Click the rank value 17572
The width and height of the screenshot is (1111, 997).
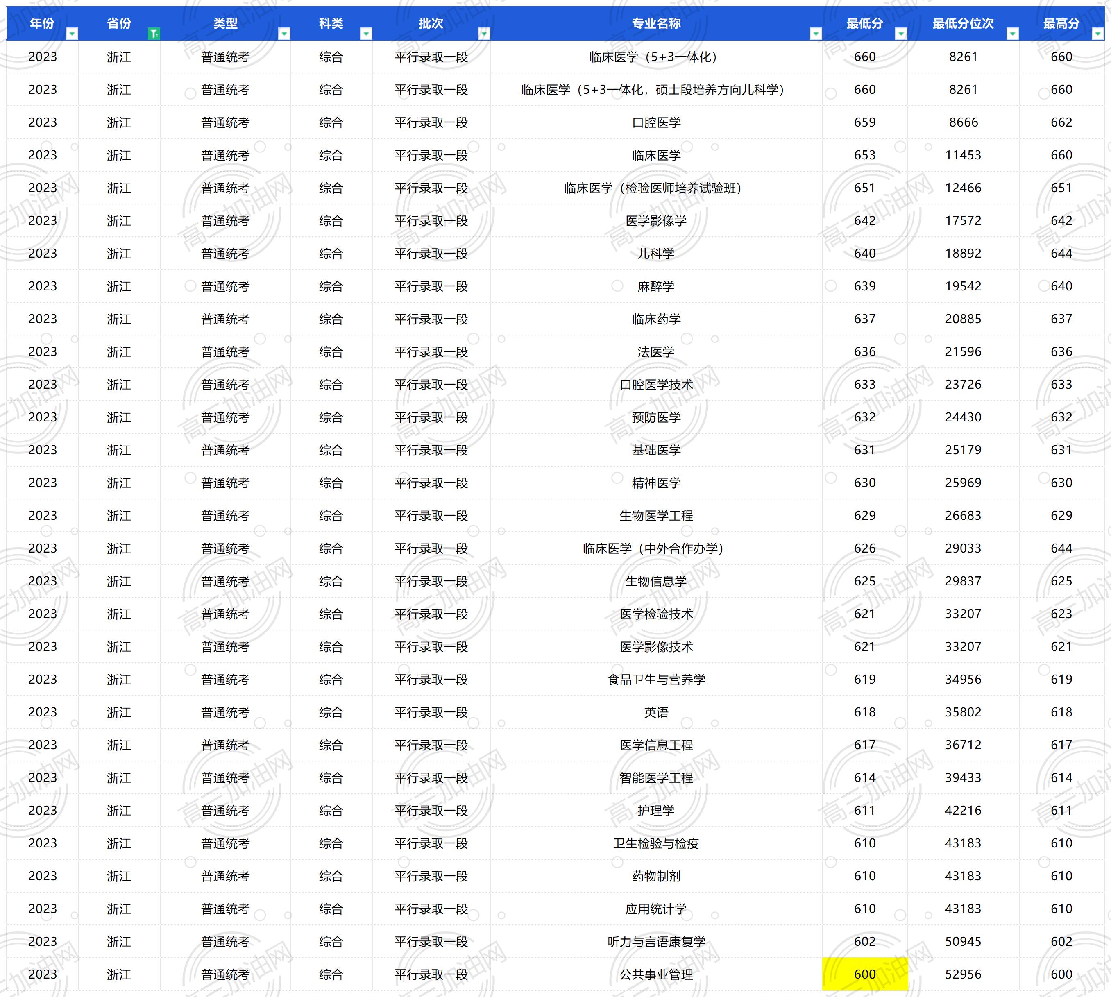tap(963, 221)
